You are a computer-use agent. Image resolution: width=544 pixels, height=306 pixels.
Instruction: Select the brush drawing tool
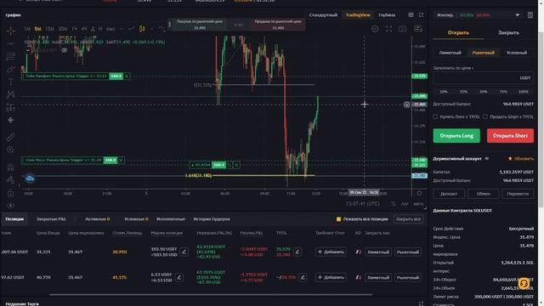11,69
